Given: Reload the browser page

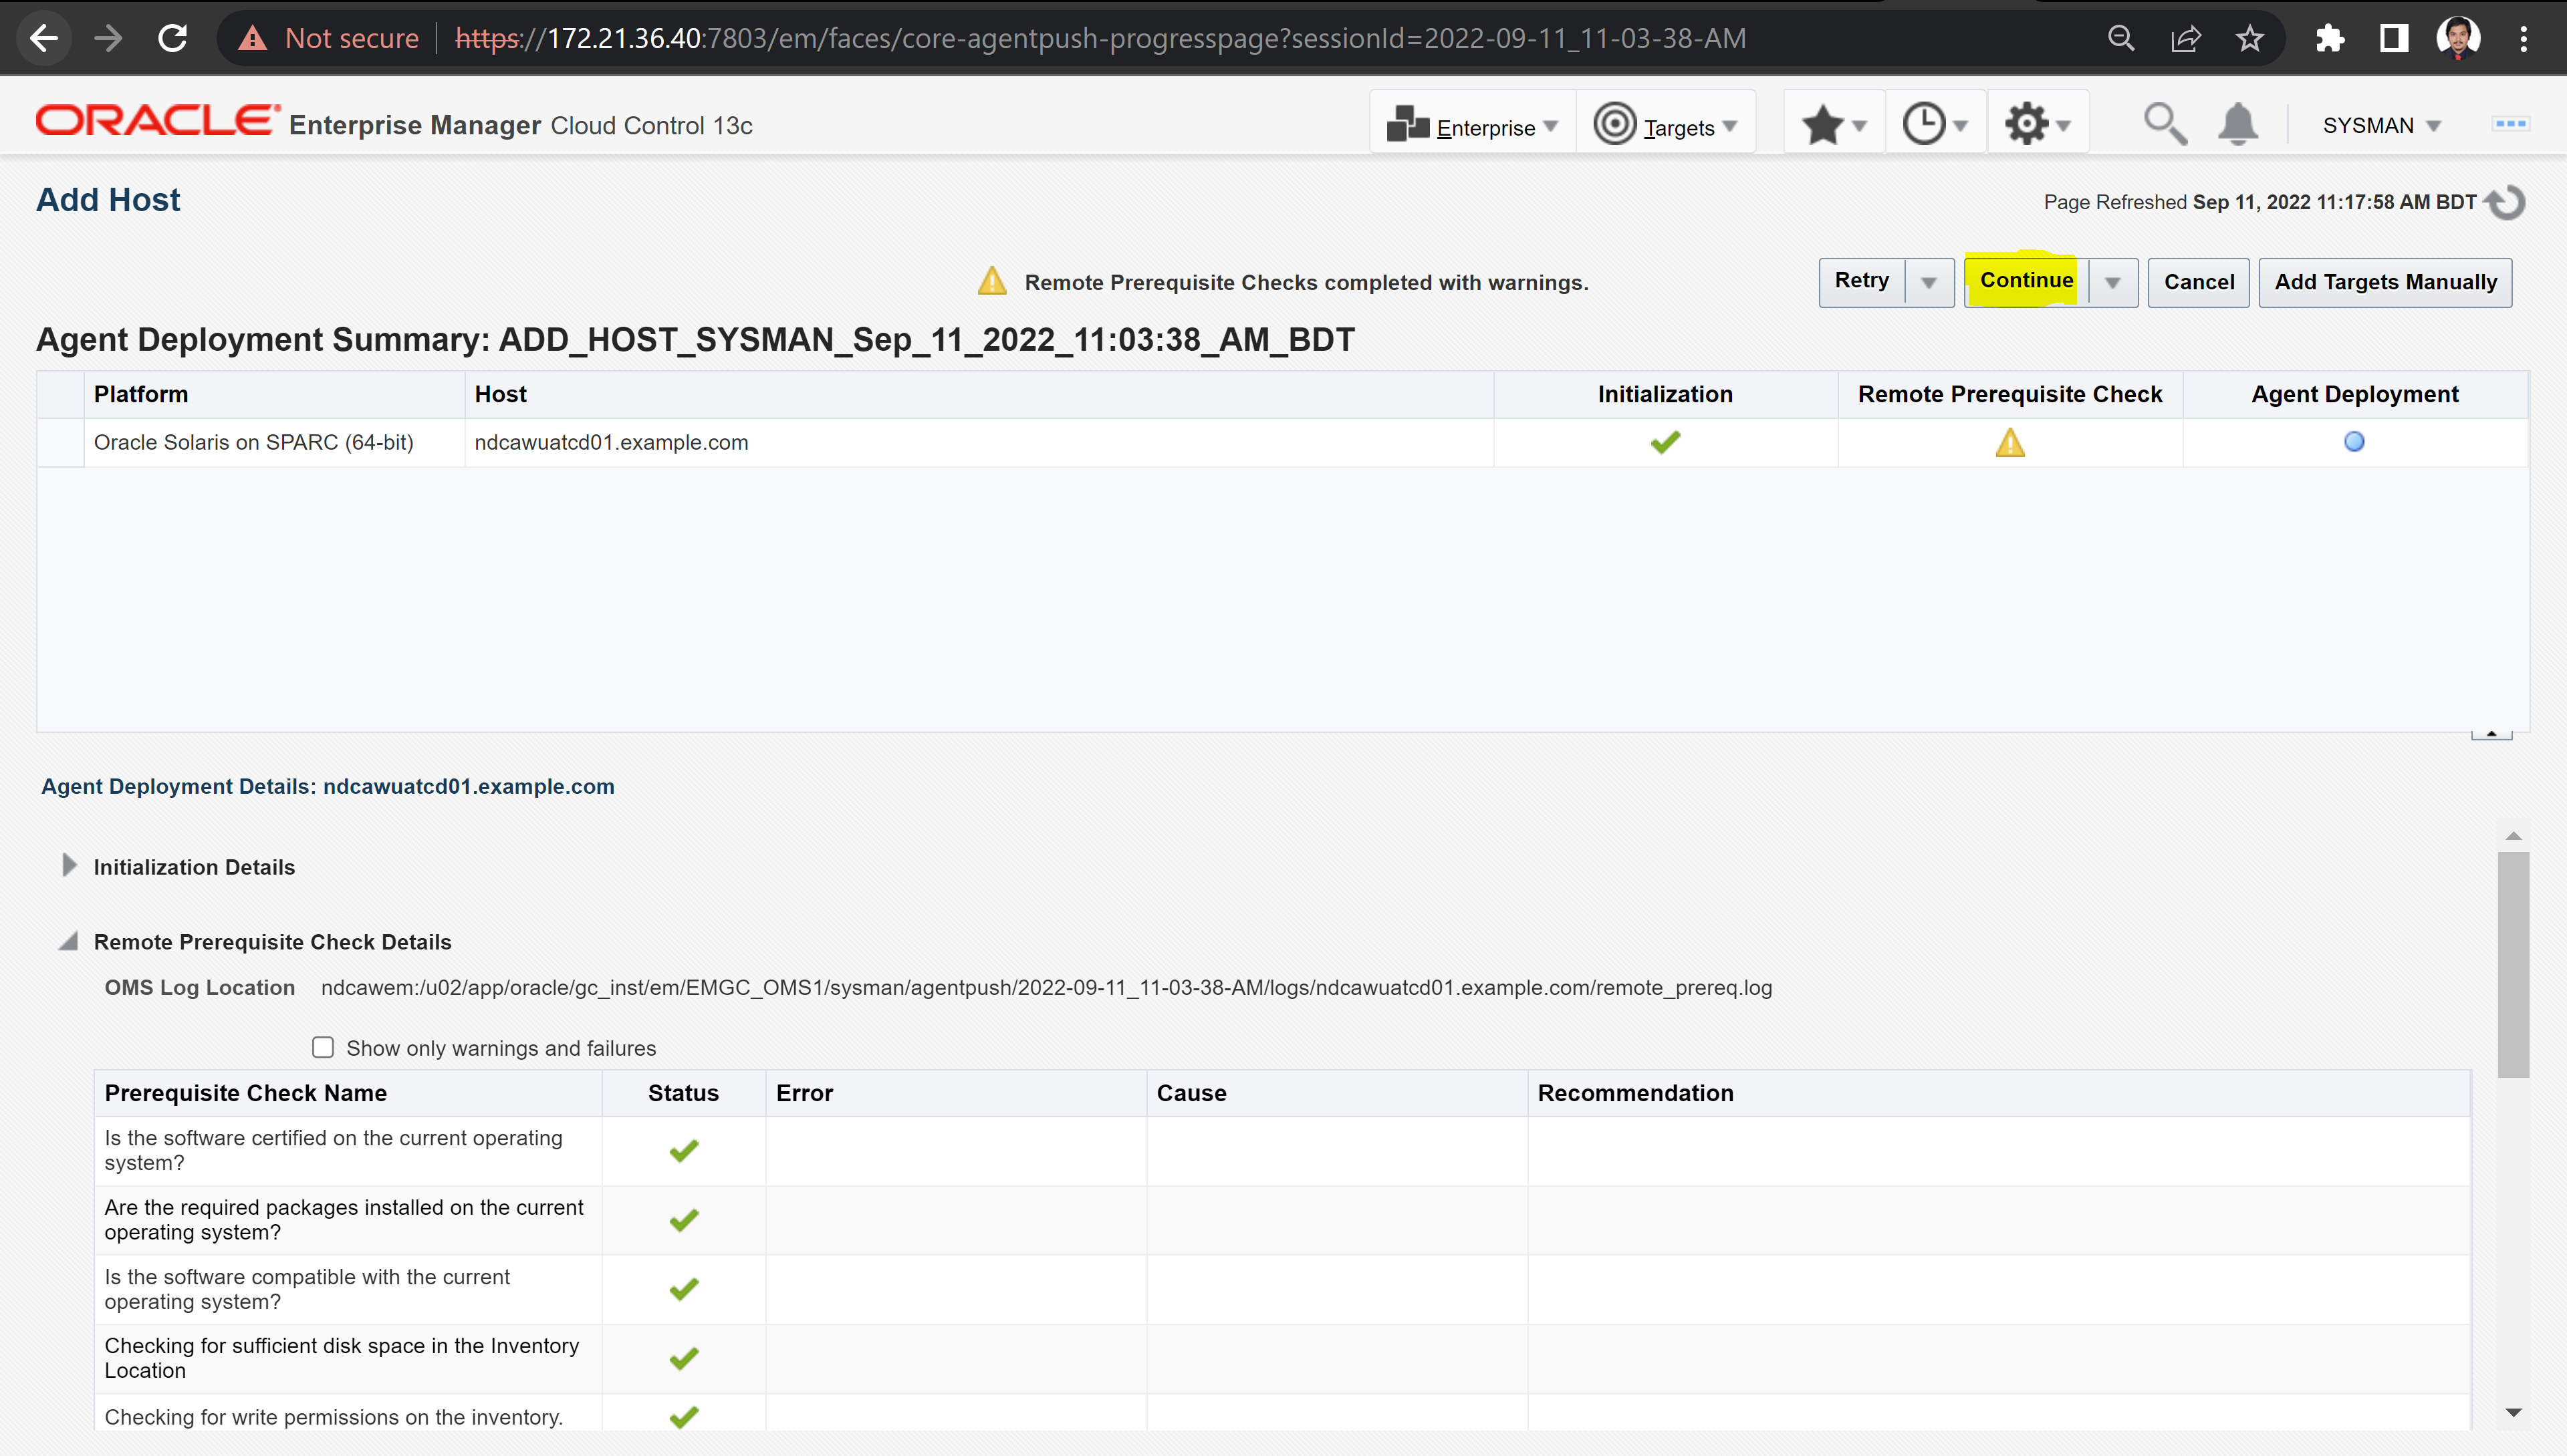Looking at the screenshot, I should click(x=173, y=38).
